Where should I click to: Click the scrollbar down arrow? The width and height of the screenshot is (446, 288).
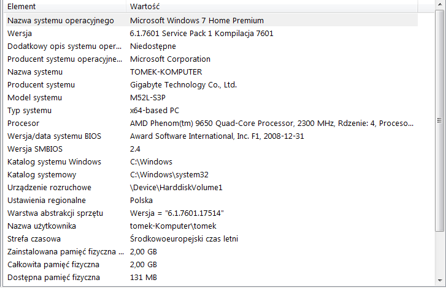tap(440, 281)
